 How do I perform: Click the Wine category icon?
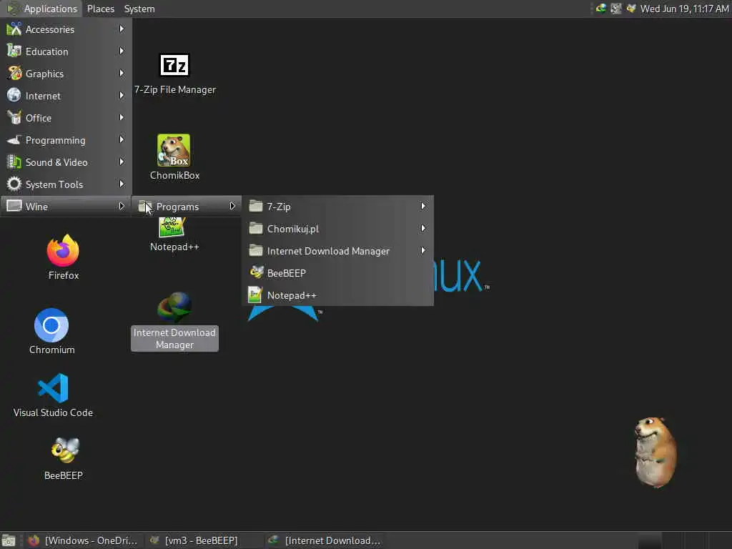click(x=14, y=206)
